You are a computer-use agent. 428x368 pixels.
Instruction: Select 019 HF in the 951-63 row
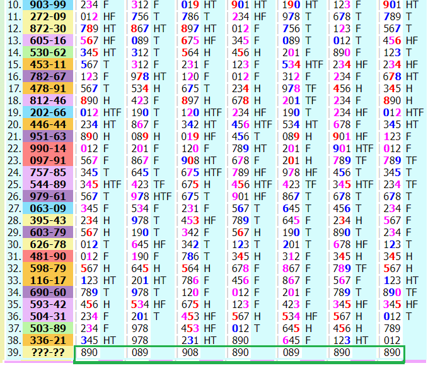click(199, 136)
